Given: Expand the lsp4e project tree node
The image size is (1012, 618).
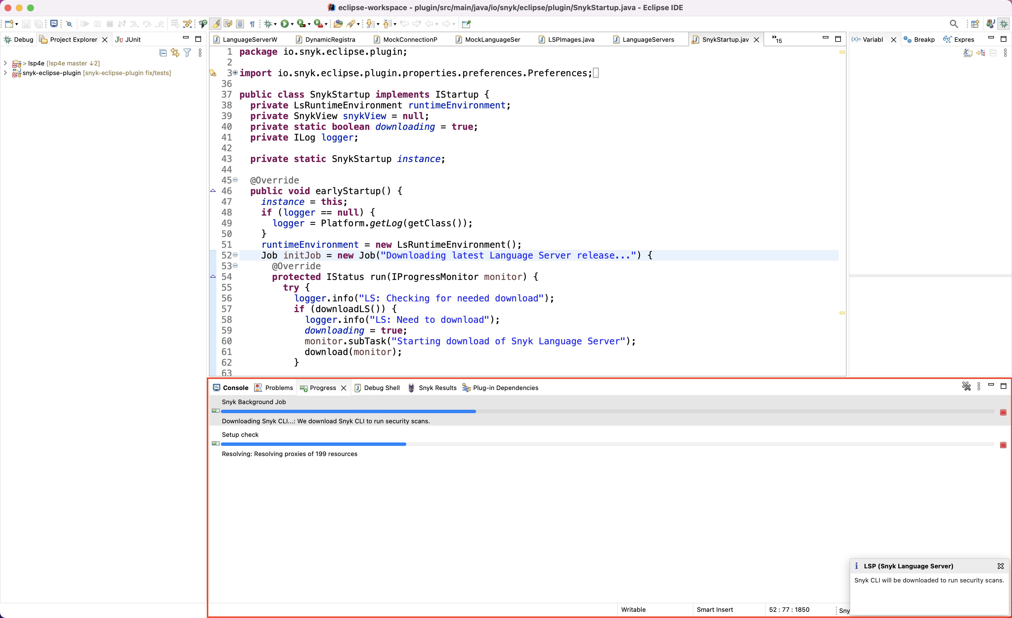Looking at the screenshot, I should [5, 63].
